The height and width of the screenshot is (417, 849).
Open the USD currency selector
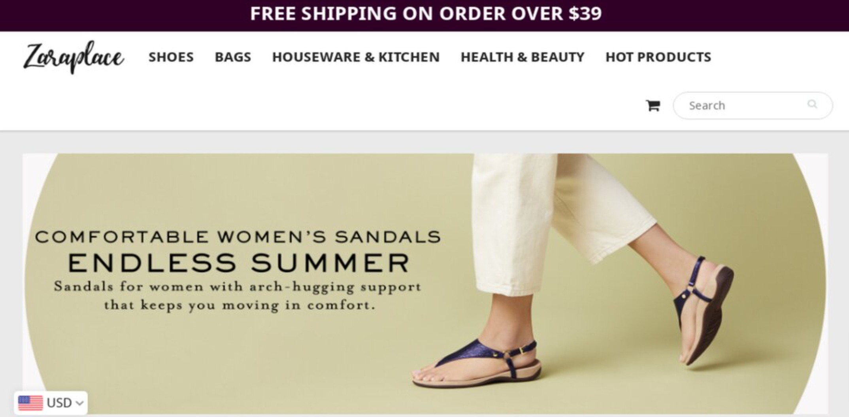coord(51,403)
